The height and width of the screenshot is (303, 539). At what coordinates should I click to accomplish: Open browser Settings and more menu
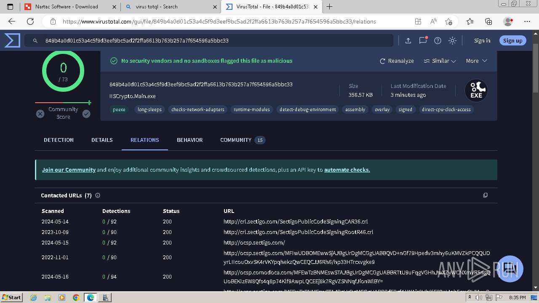527,21
